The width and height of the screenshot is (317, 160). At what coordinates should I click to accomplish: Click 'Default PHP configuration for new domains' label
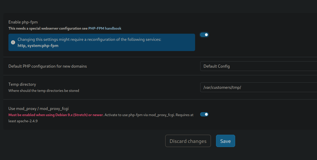click(x=48, y=66)
